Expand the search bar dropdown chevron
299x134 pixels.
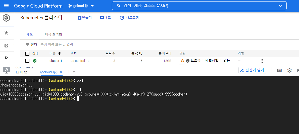(x=280, y=6)
